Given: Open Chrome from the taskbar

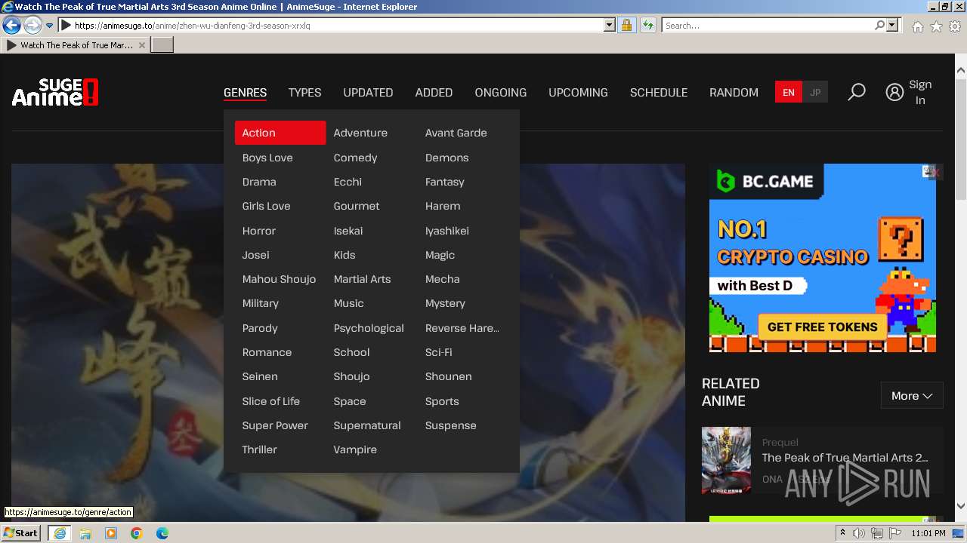Looking at the screenshot, I should (137, 533).
